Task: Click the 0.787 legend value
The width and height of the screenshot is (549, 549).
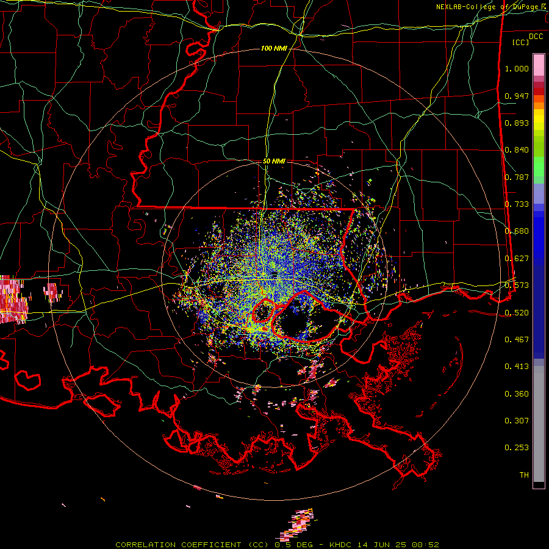Action: [517, 177]
